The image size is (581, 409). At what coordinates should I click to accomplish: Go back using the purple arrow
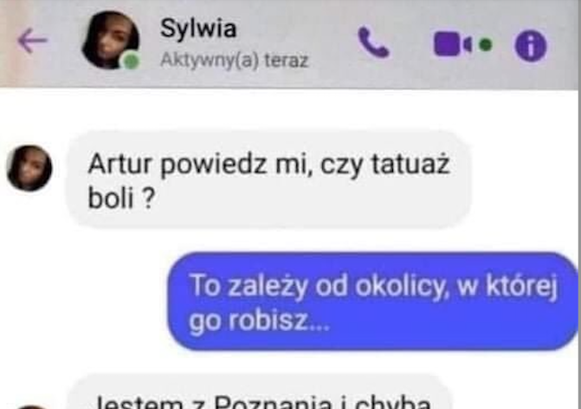tap(33, 41)
